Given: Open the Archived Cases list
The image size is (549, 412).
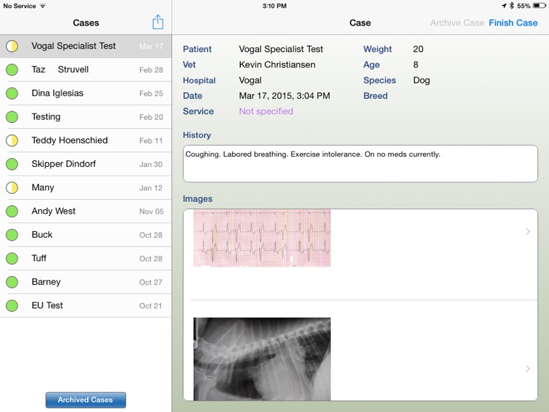Looking at the screenshot, I should point(86,400).
